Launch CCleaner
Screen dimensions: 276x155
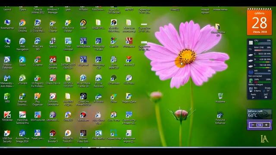(x=38, y=61)
